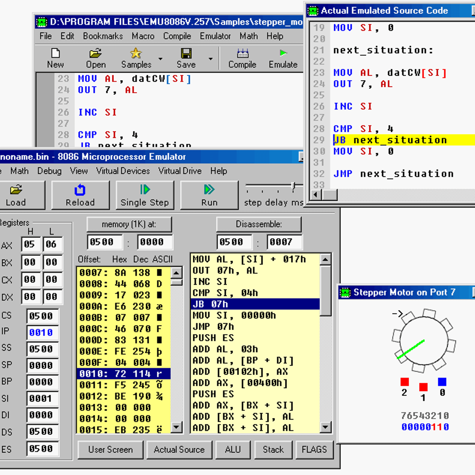Screen dimensions: 475x475
Task: Select the disassembly line OUT 07h, AL
Action: (255, 271)
